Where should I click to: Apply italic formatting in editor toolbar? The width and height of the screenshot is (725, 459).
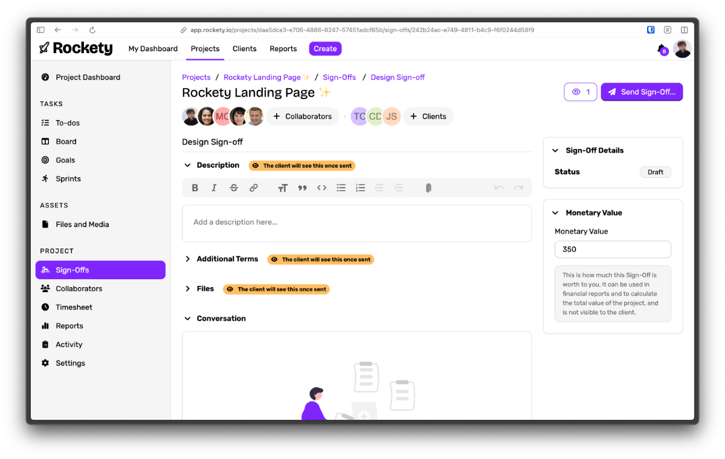tap(214, 188)
